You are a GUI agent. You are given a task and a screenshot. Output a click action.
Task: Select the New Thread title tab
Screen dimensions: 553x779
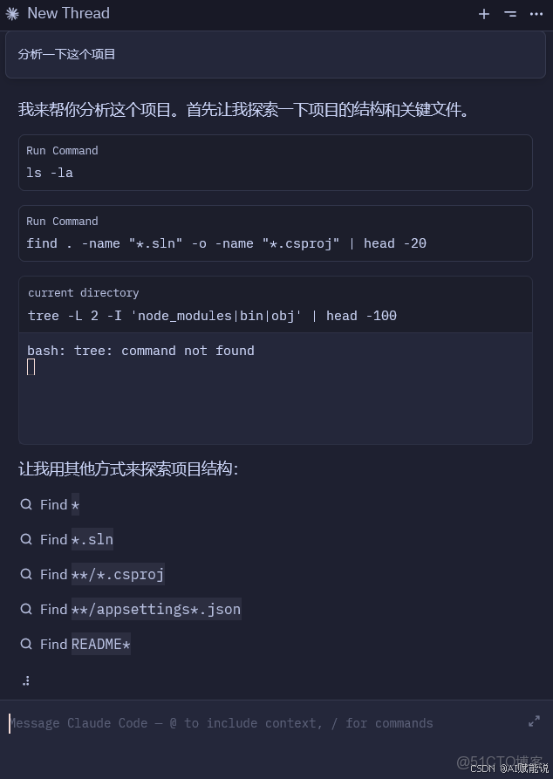pyautogui.click(x=68, y=14)
